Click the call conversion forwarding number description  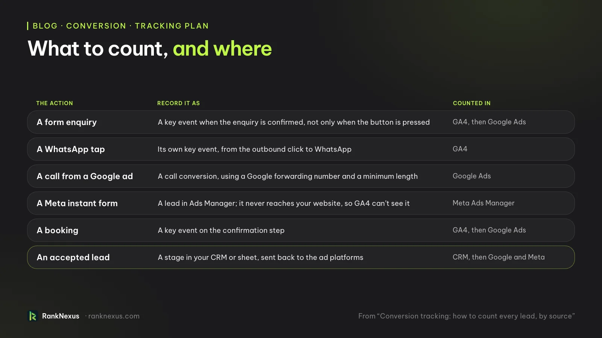(x=287, y=177)
